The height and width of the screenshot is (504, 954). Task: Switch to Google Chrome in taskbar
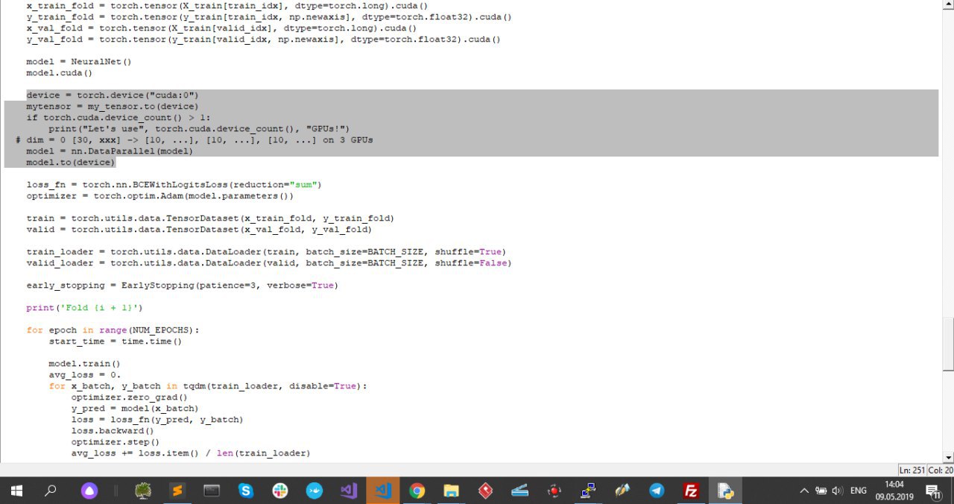click(x=417, y=491)
